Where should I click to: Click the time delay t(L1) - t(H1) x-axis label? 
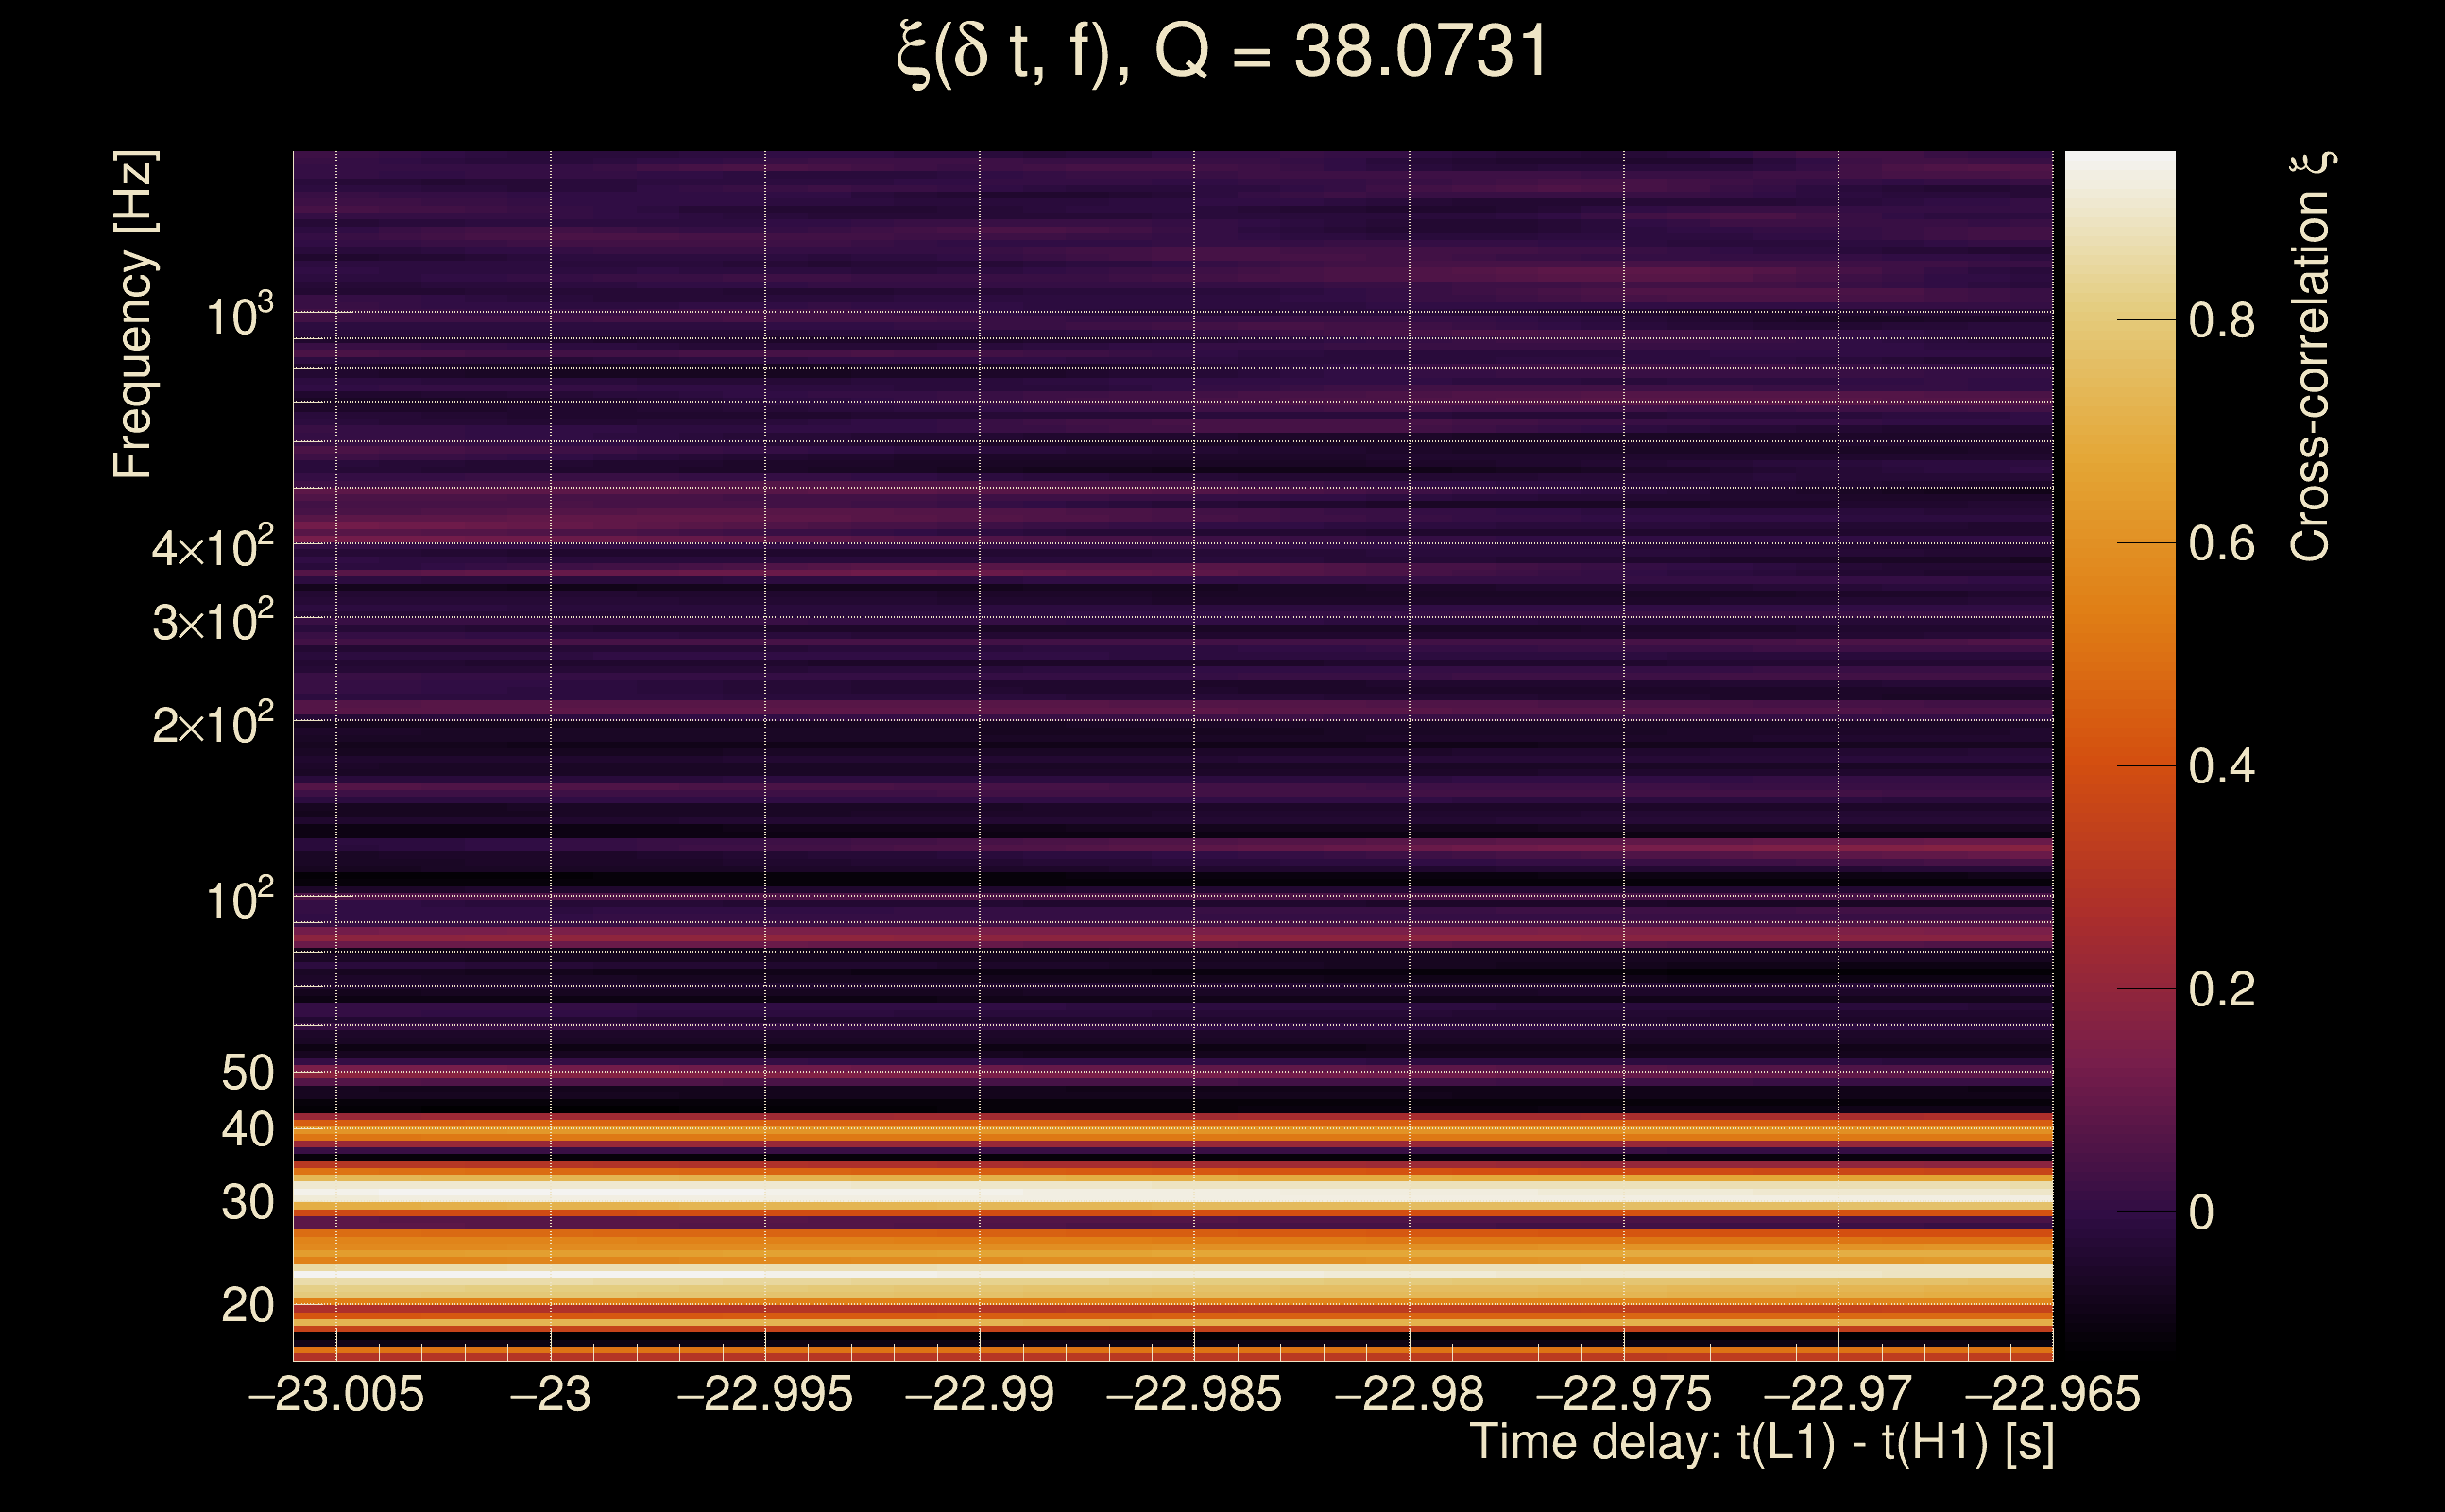pos(1761,1443)
